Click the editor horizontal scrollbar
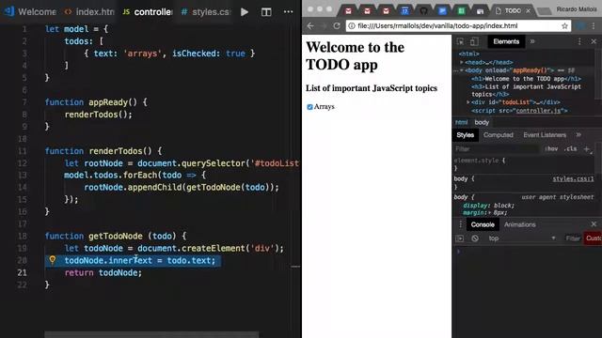Screen dimensions: 602x338 coord(152,335)
